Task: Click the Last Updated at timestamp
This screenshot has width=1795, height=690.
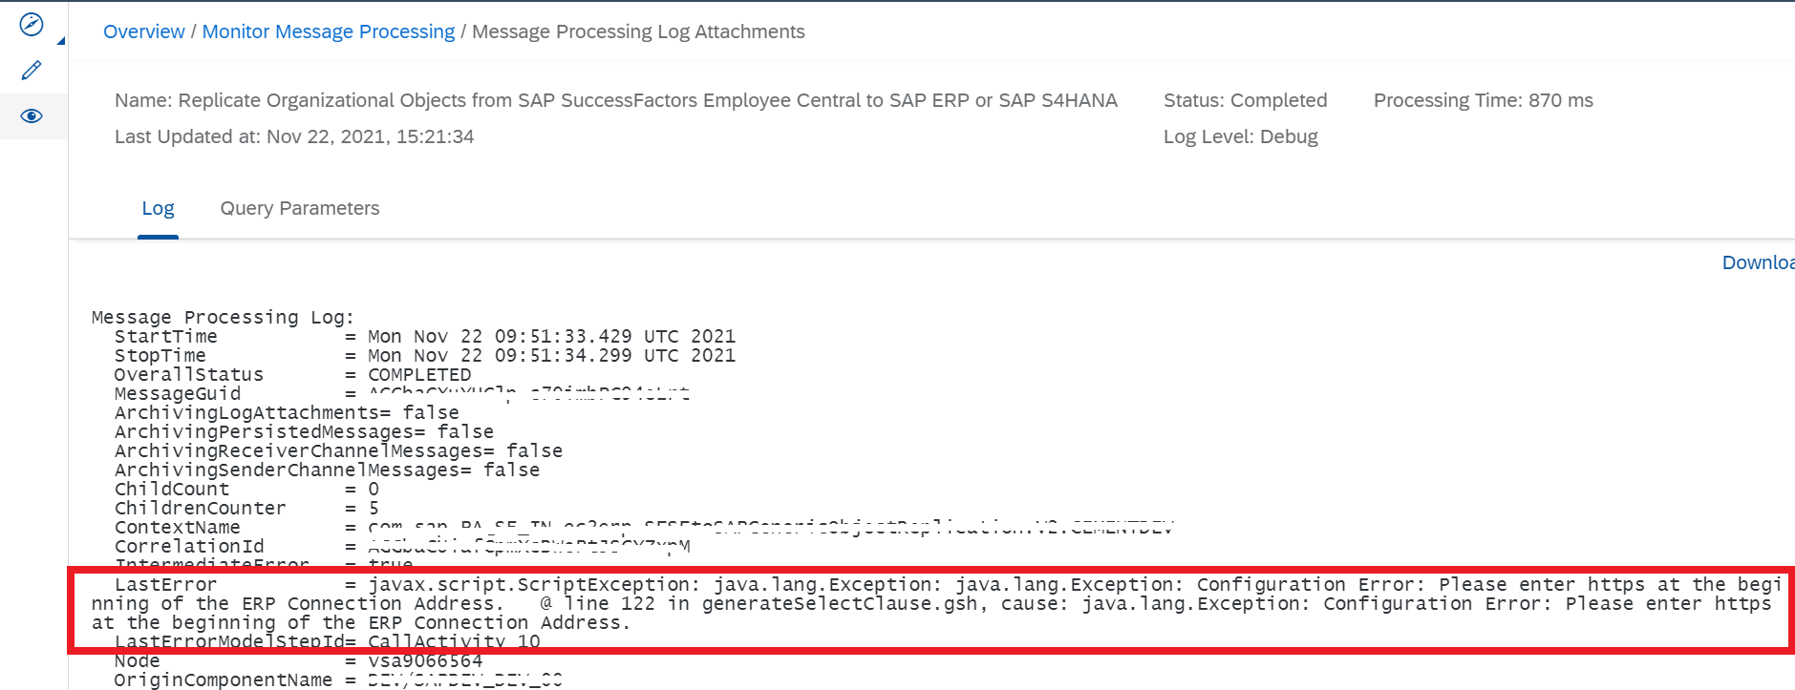Action: pos(294,136)
